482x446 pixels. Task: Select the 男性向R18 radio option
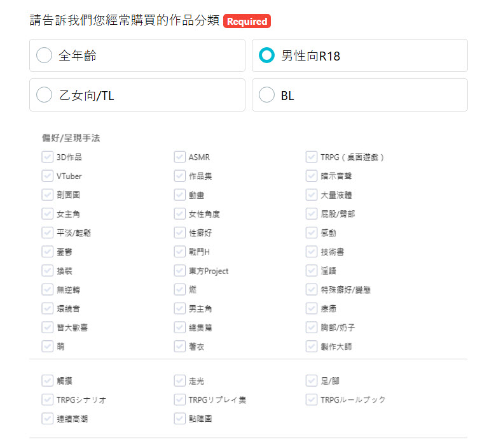point(267,56)
